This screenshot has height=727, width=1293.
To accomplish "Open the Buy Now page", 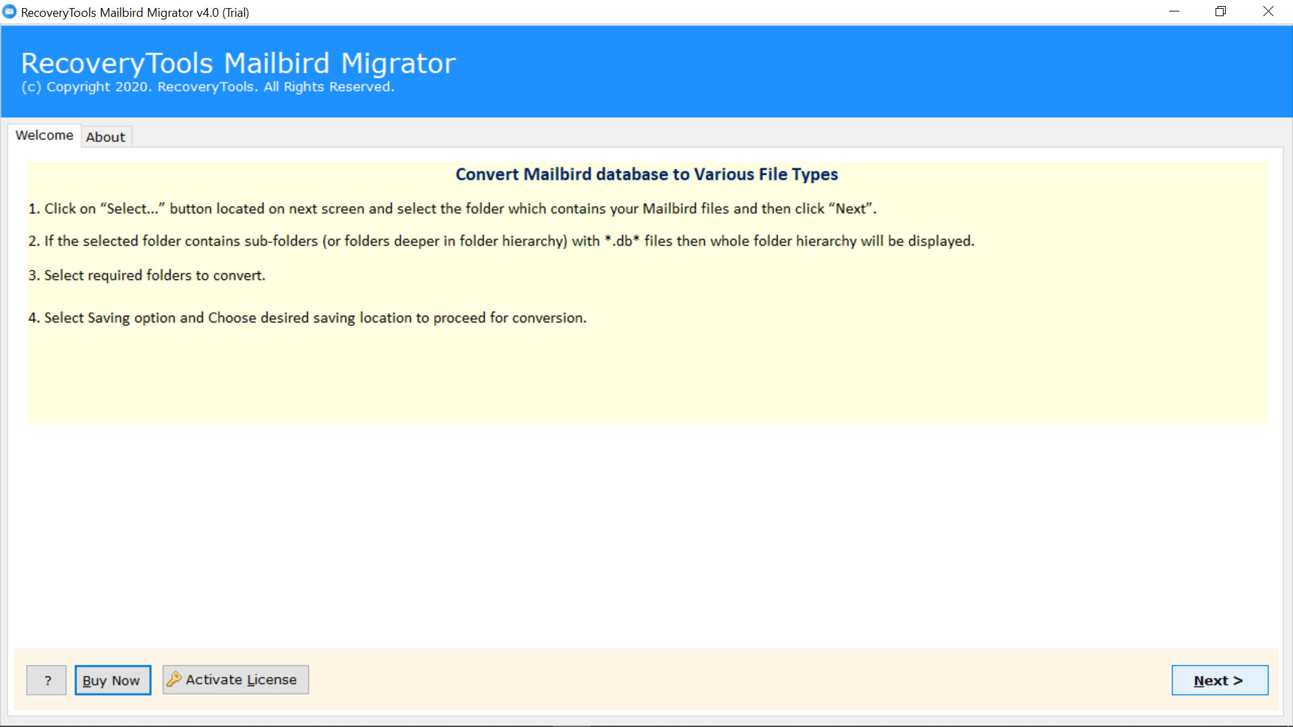I will point(112,681).
